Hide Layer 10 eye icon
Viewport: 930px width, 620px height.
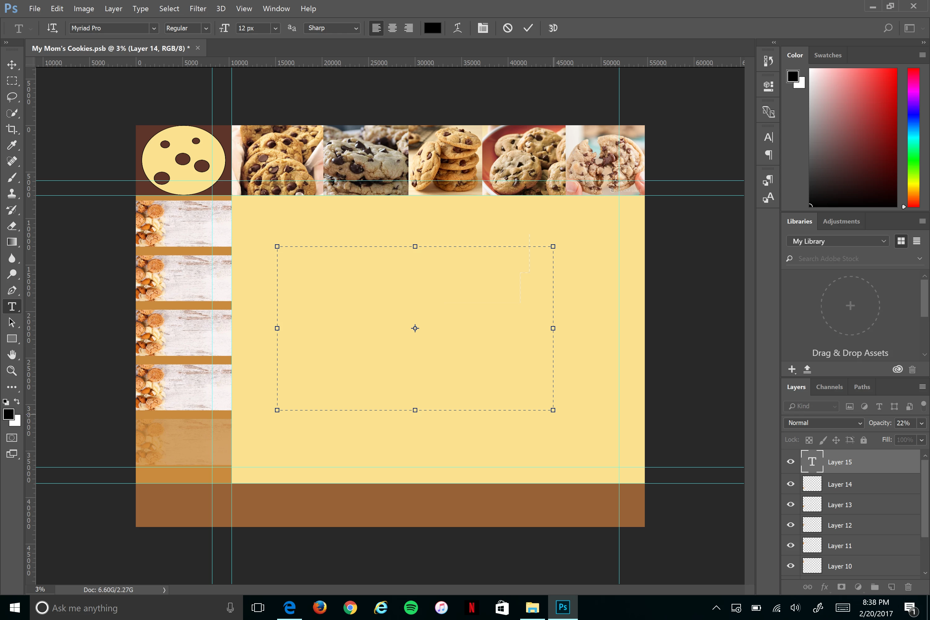790,566
